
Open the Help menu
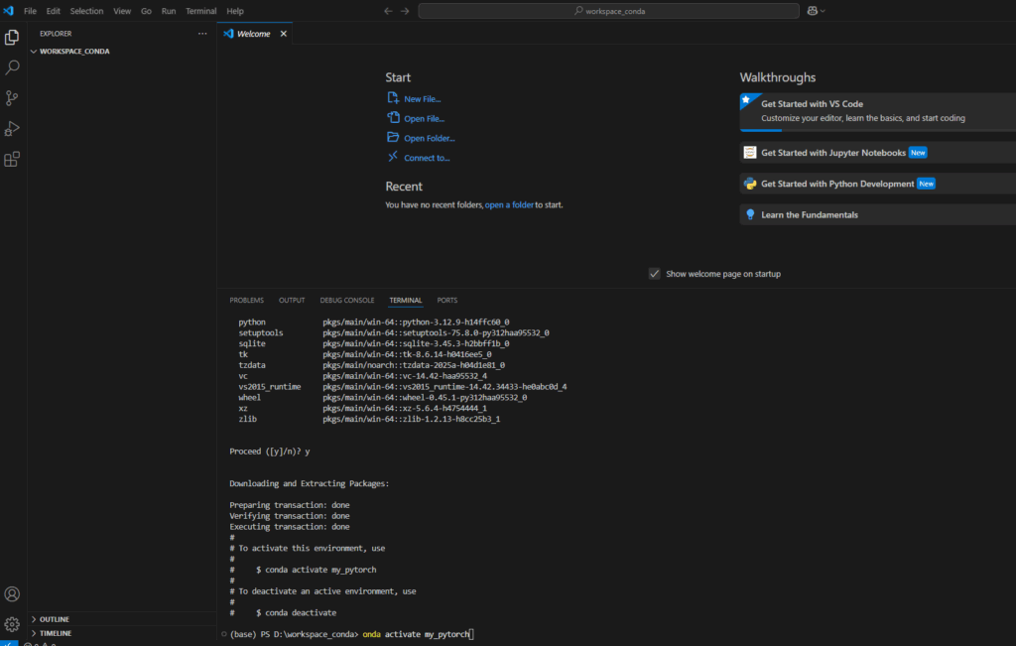[235, 11]
